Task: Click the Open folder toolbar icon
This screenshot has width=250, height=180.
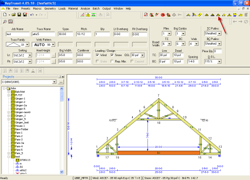Action: (x=14, y=15)
